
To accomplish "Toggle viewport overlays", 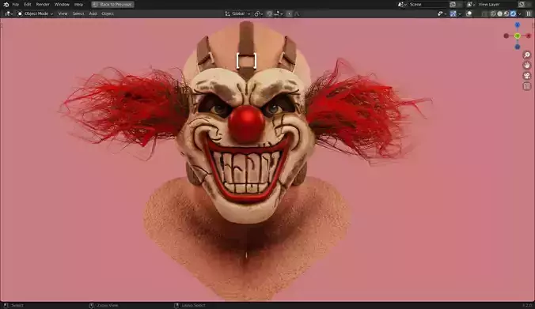I will [x=469, y=13].
